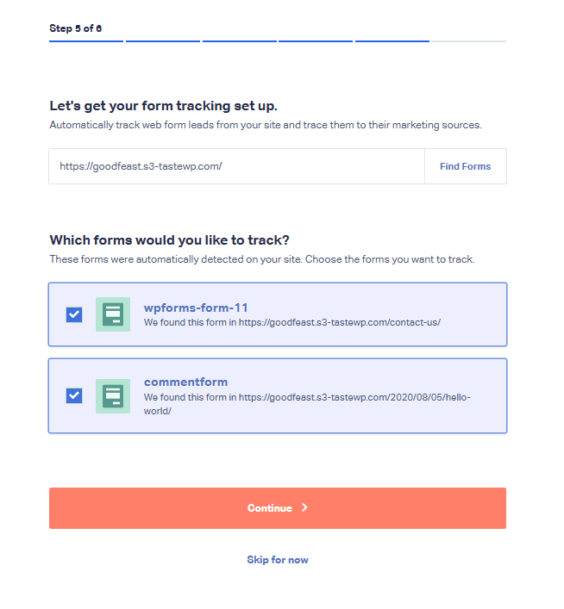Click the Step 5 of 6 label
The height and width of the screenshot is (609, 564).
point(76,28)
